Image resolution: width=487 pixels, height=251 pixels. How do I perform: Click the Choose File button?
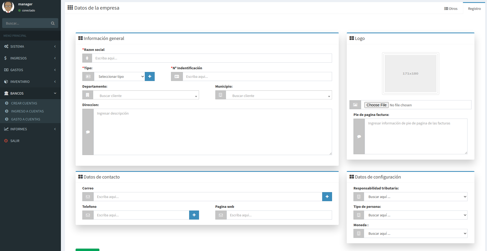(376, 105)
